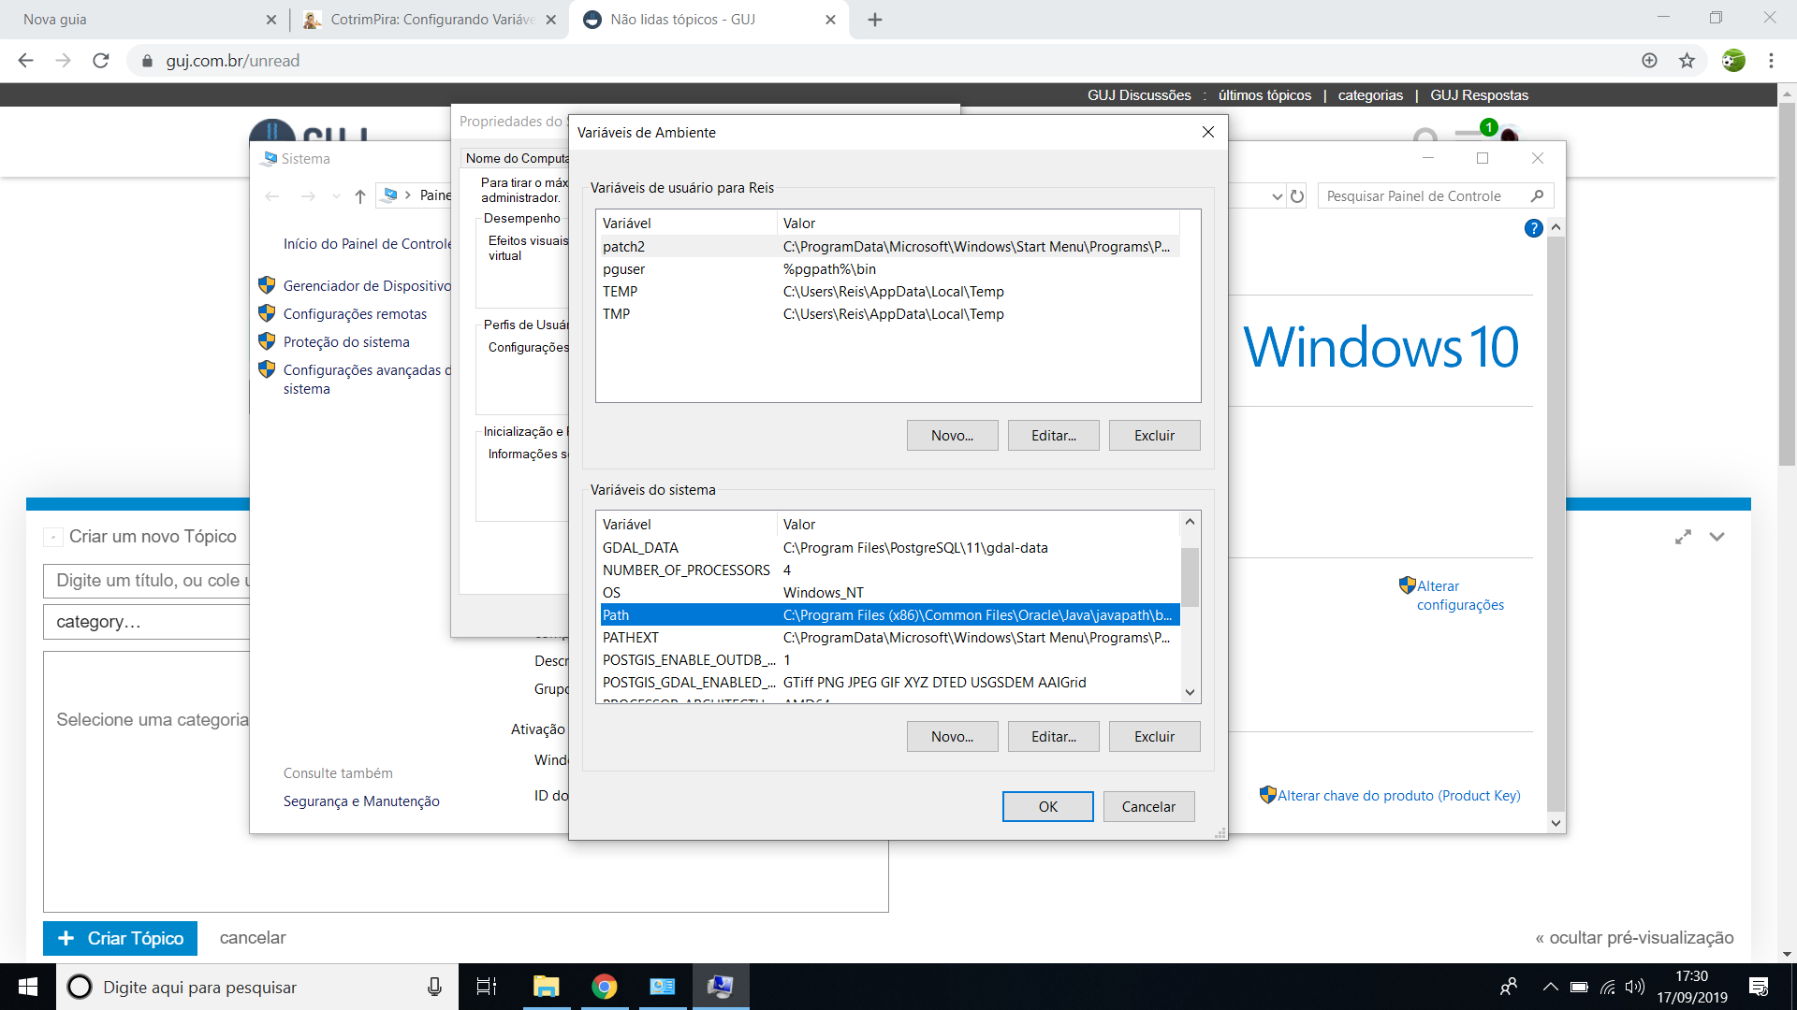1797x1010 pixels.
Task: Click Novo button under user variables
Action: coord(952,436)
